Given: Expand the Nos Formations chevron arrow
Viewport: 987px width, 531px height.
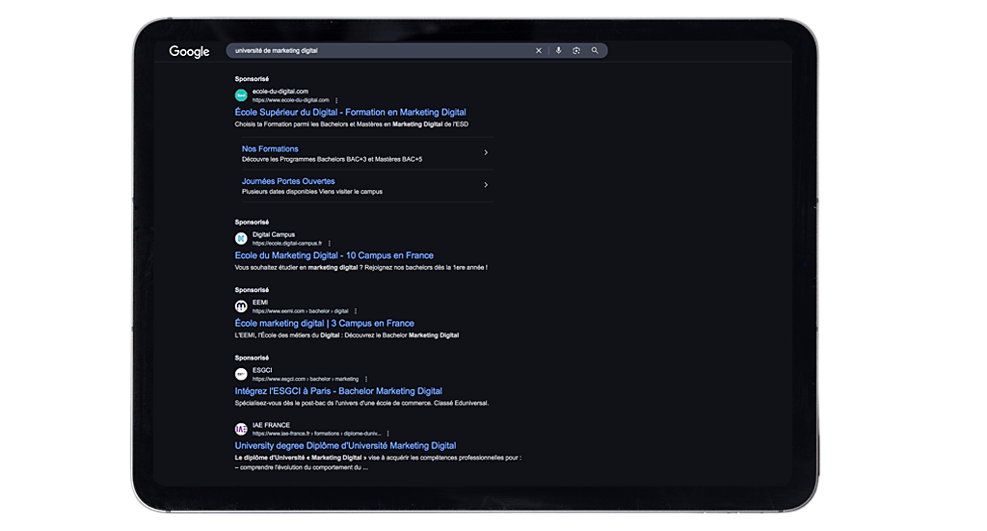Looking at the screenshot, I should click(485, 153).
